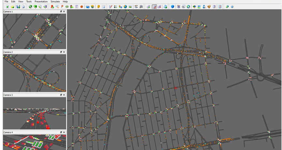This screenshot has width=282, height=150.
Task: Click the blue 3D cube view icon
Action: [172, 7]
